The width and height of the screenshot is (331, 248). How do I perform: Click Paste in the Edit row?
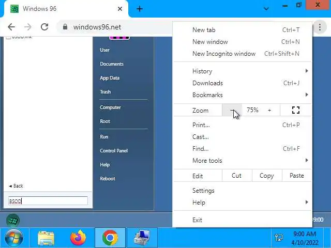[x=296, y=176]
